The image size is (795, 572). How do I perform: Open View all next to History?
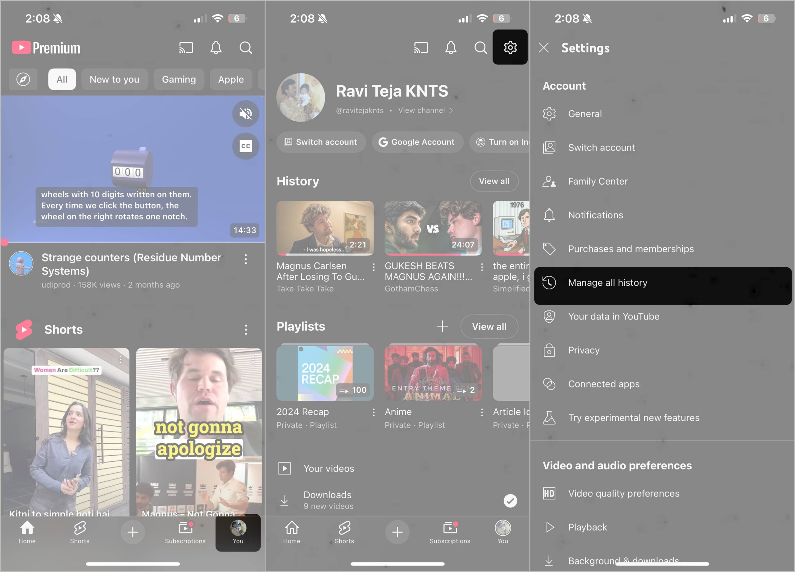pyautogui.click(x=494, y=181)
